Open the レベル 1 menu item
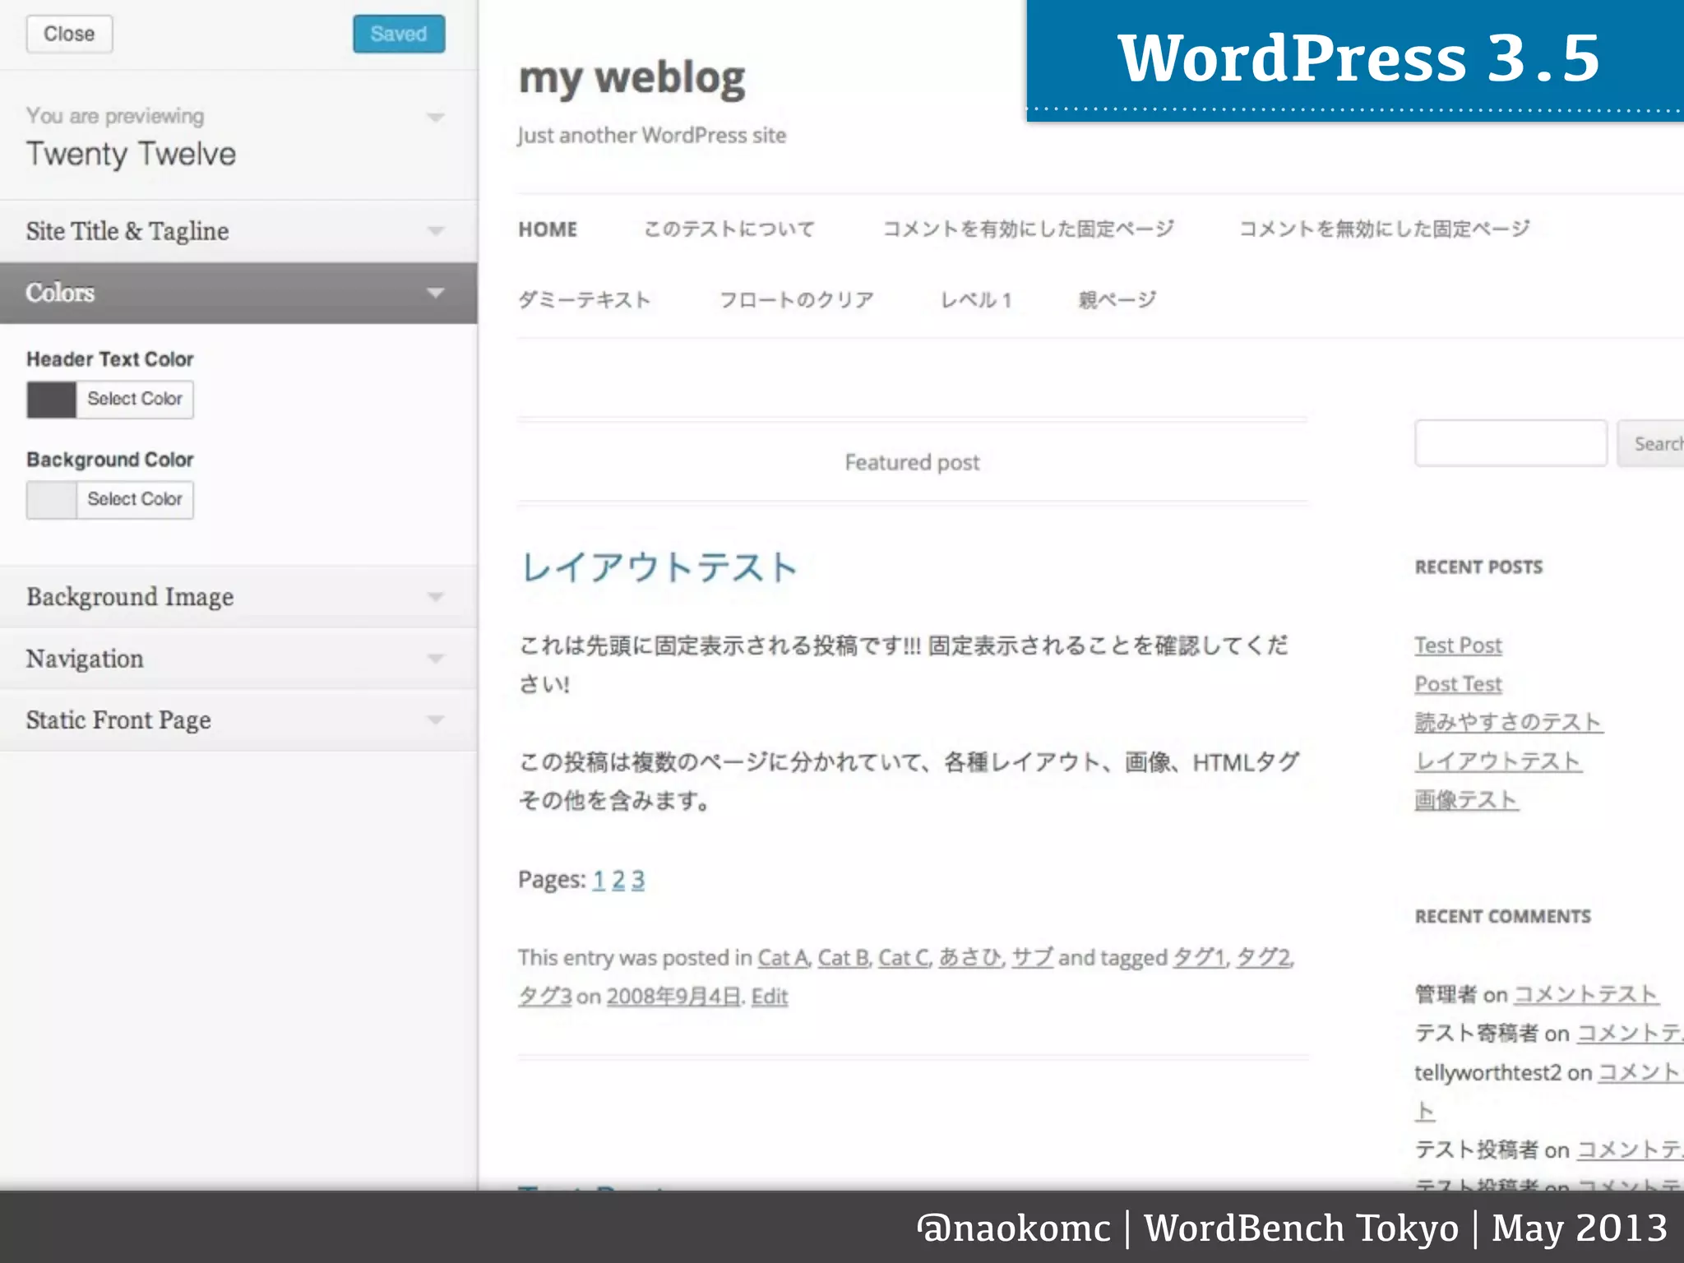 (x=976, y=300)
